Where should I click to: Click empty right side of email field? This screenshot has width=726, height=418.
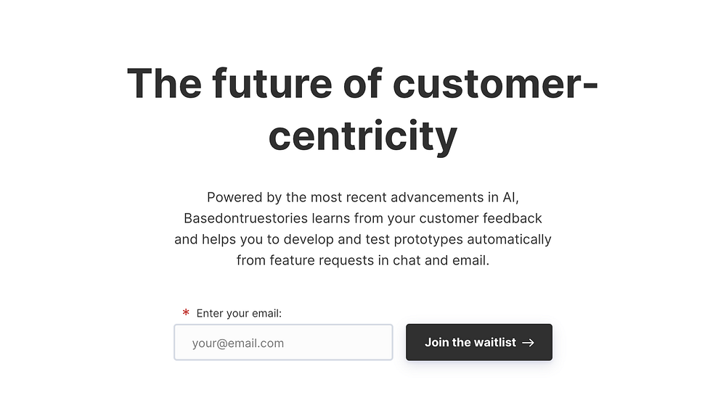363,343
